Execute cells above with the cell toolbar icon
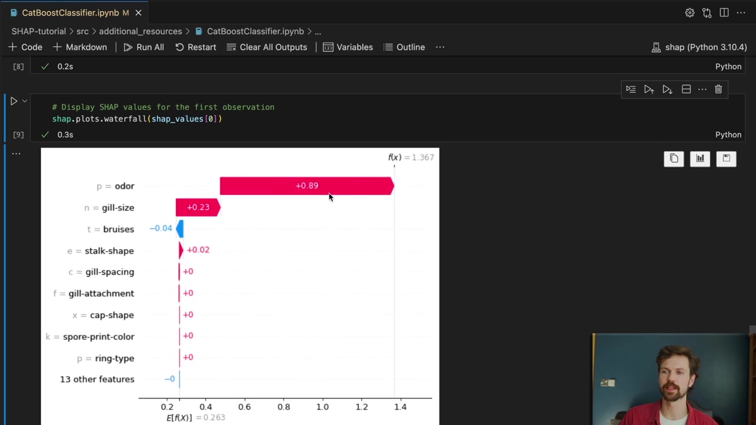 pyautogui.click(x=649, y=89)
